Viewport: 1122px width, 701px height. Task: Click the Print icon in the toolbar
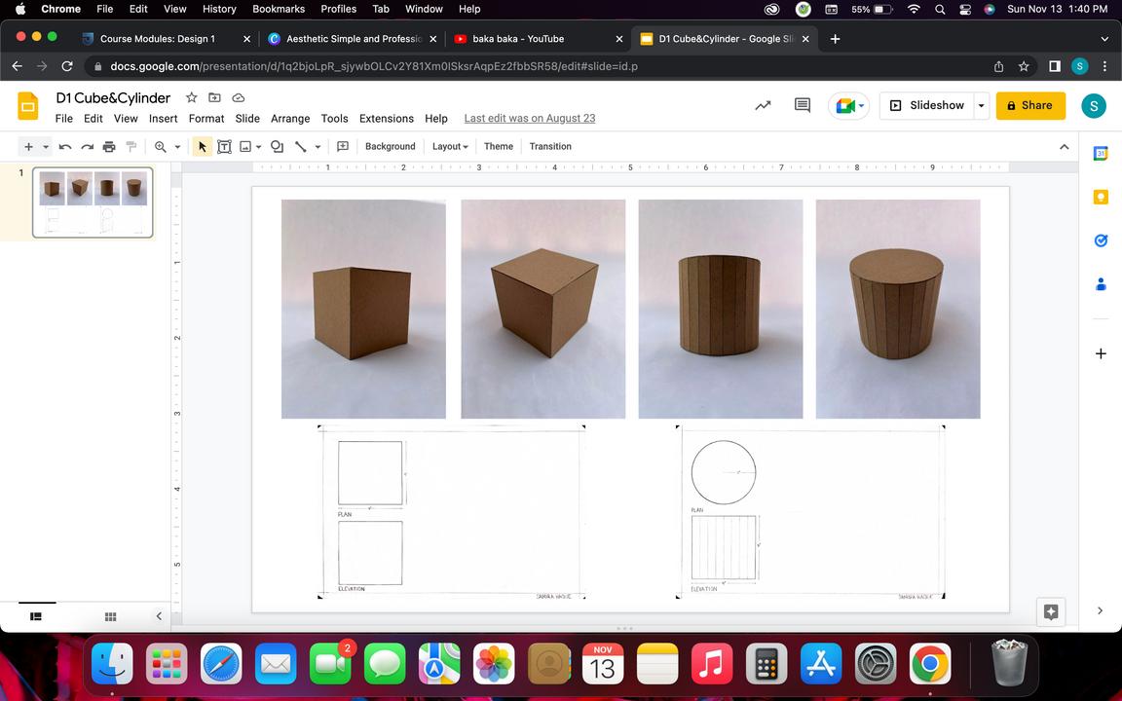click(109, 147)
